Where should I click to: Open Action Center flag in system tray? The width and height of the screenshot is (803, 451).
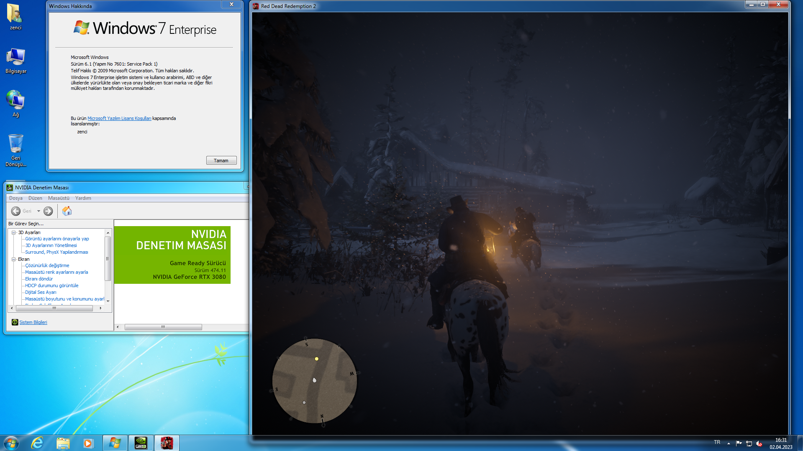tap(739, 443)
